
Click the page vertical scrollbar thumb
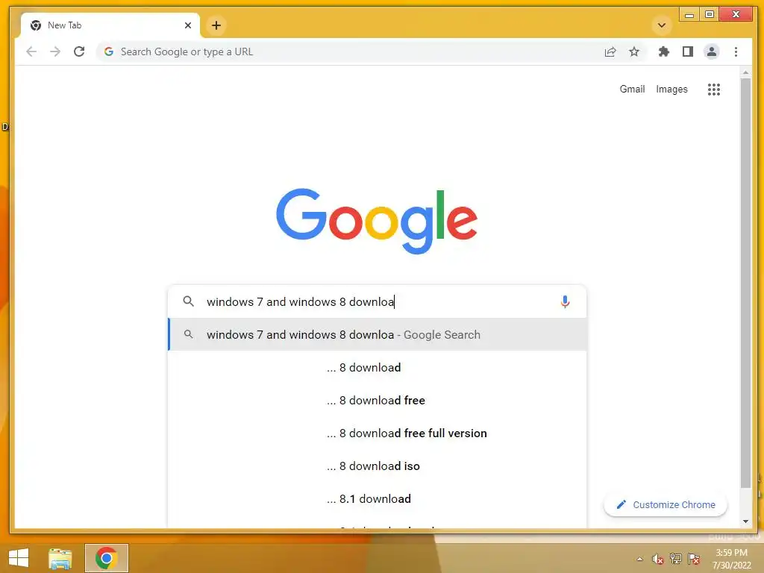click(x=745, y=283)
